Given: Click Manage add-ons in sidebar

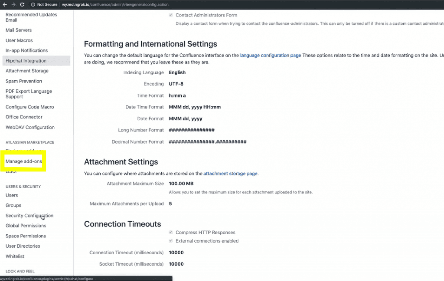Looking at the screenshot, I should pos(24,161).
